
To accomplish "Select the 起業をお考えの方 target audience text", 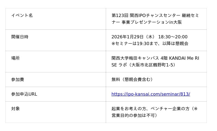I will [129, 109].
